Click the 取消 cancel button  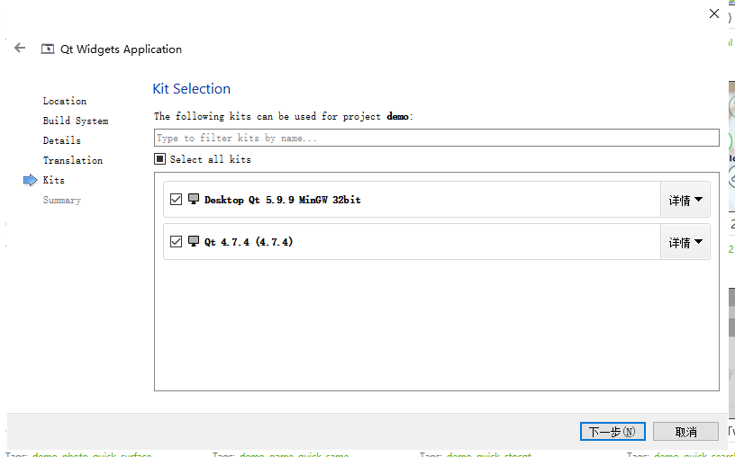click(685, 431)
